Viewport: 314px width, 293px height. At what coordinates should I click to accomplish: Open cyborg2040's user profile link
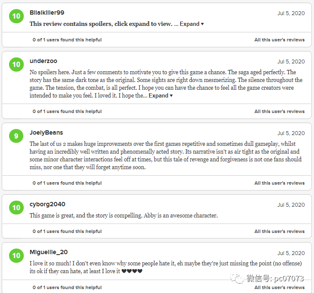pyautogui.click(x=48, y=205)
